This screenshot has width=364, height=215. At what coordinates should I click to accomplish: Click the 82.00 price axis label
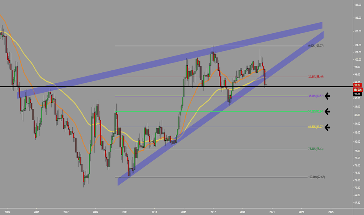(x=358, y=133)
